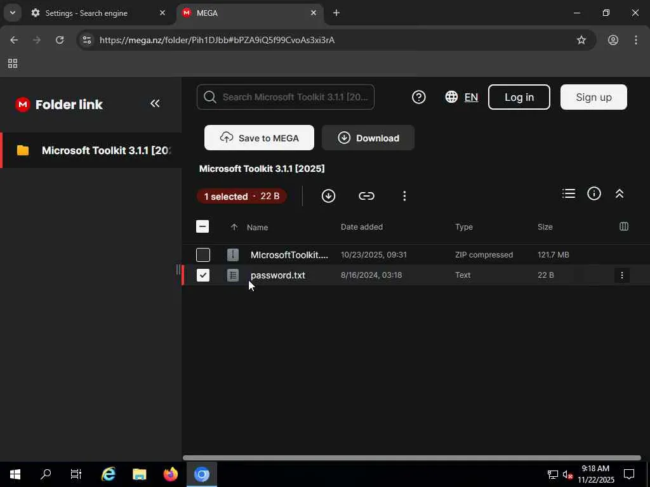This screenshot has height=487, width=650.
Task: Open the password.txt row three-dot menu
Action: click(x=622, y=275)
